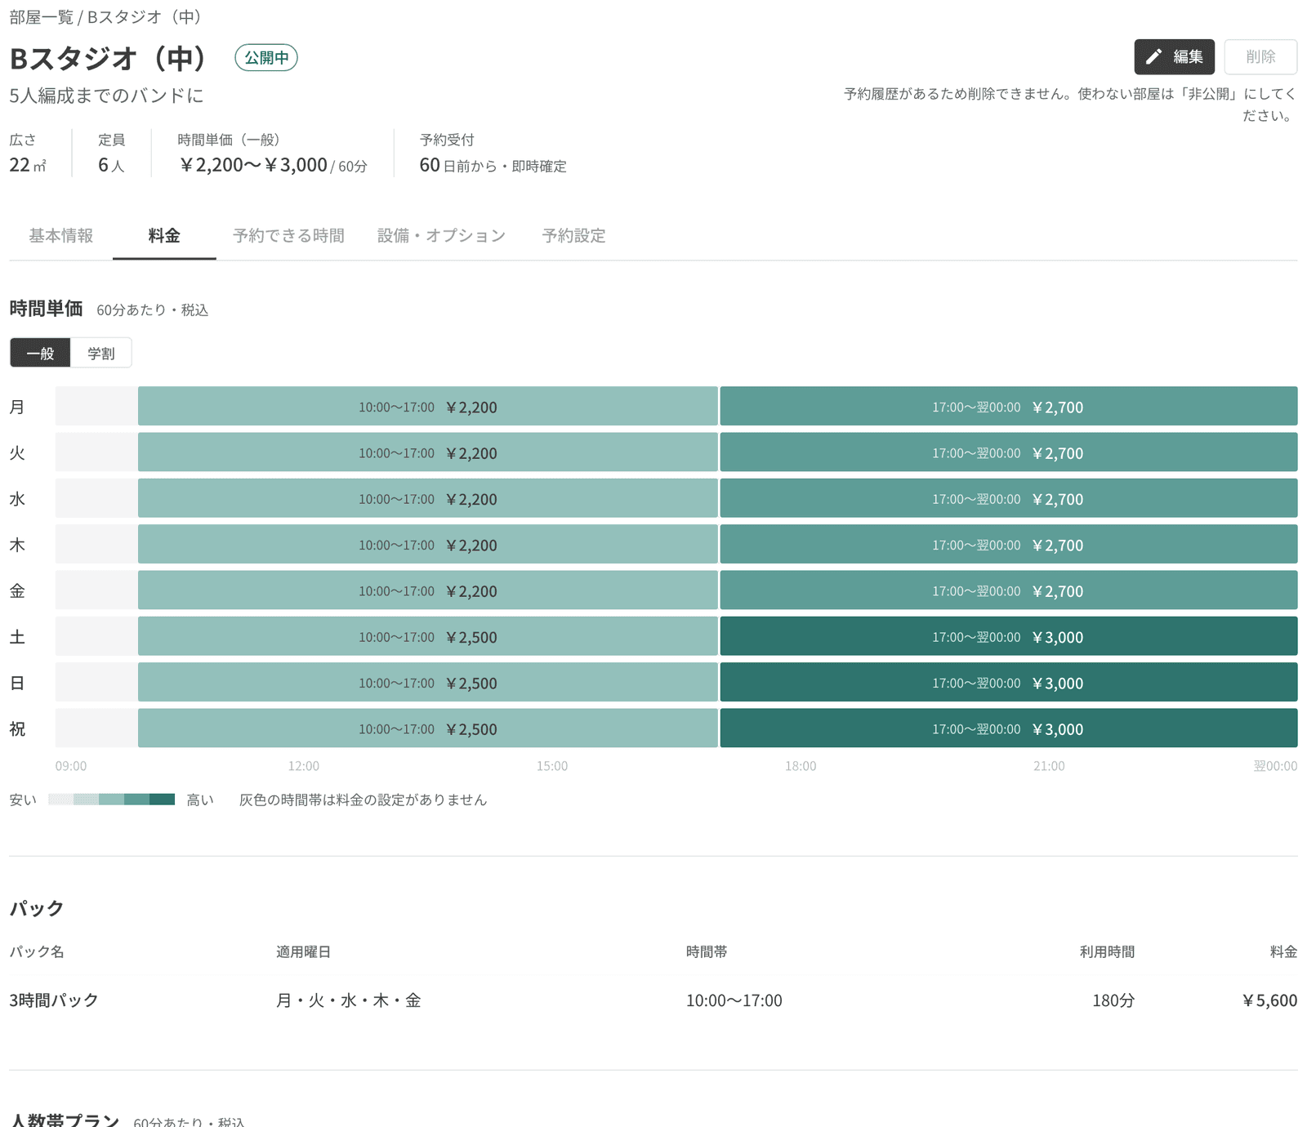Click the holiday (祝) 17:00〜翌00:00 ¥3,000 block
Image resolution: width=1307 pixels, height=1127 pixels.
(1009, 728)
